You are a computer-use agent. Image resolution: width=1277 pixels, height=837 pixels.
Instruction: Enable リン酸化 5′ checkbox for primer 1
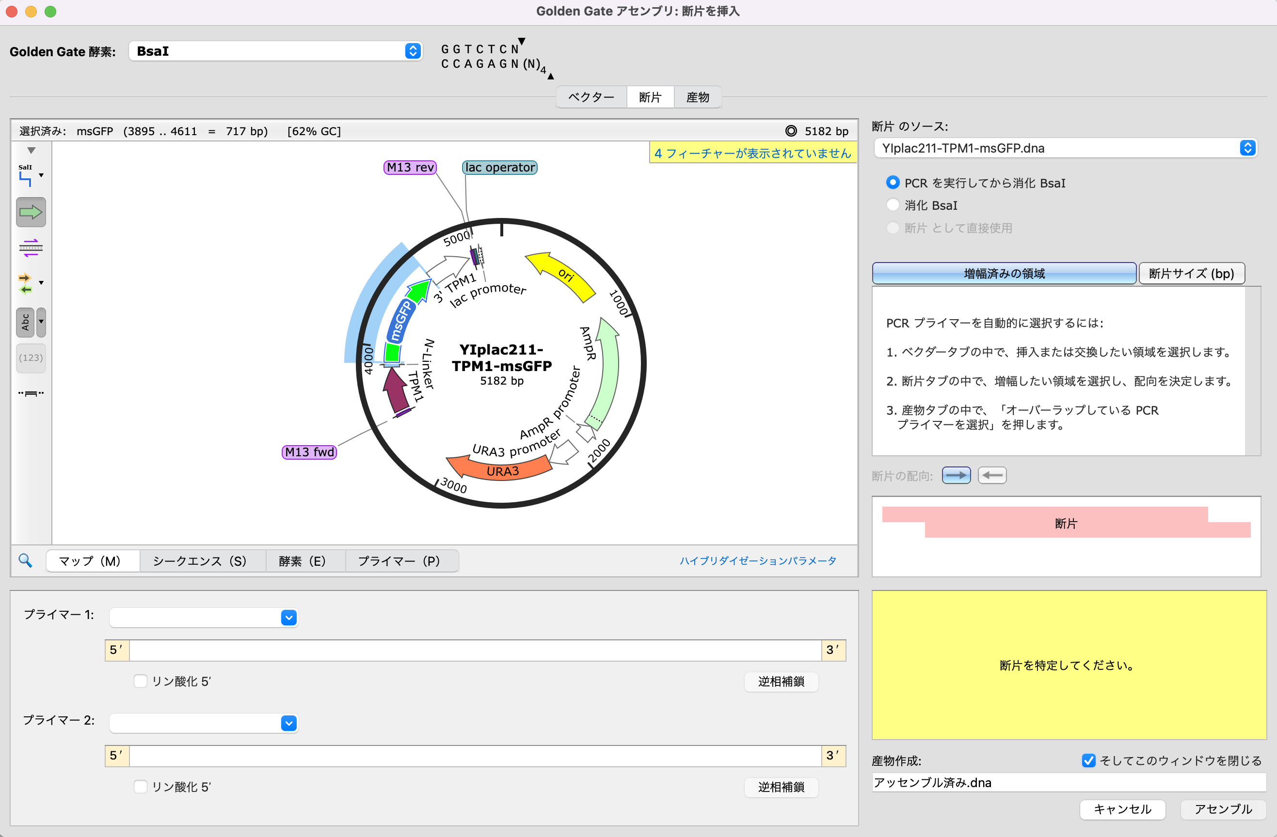pyautogui.click(x=141, y=681)
